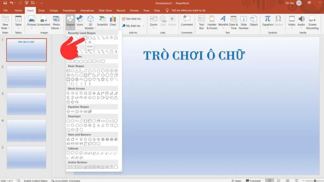Open the File tab

[5, 10]
